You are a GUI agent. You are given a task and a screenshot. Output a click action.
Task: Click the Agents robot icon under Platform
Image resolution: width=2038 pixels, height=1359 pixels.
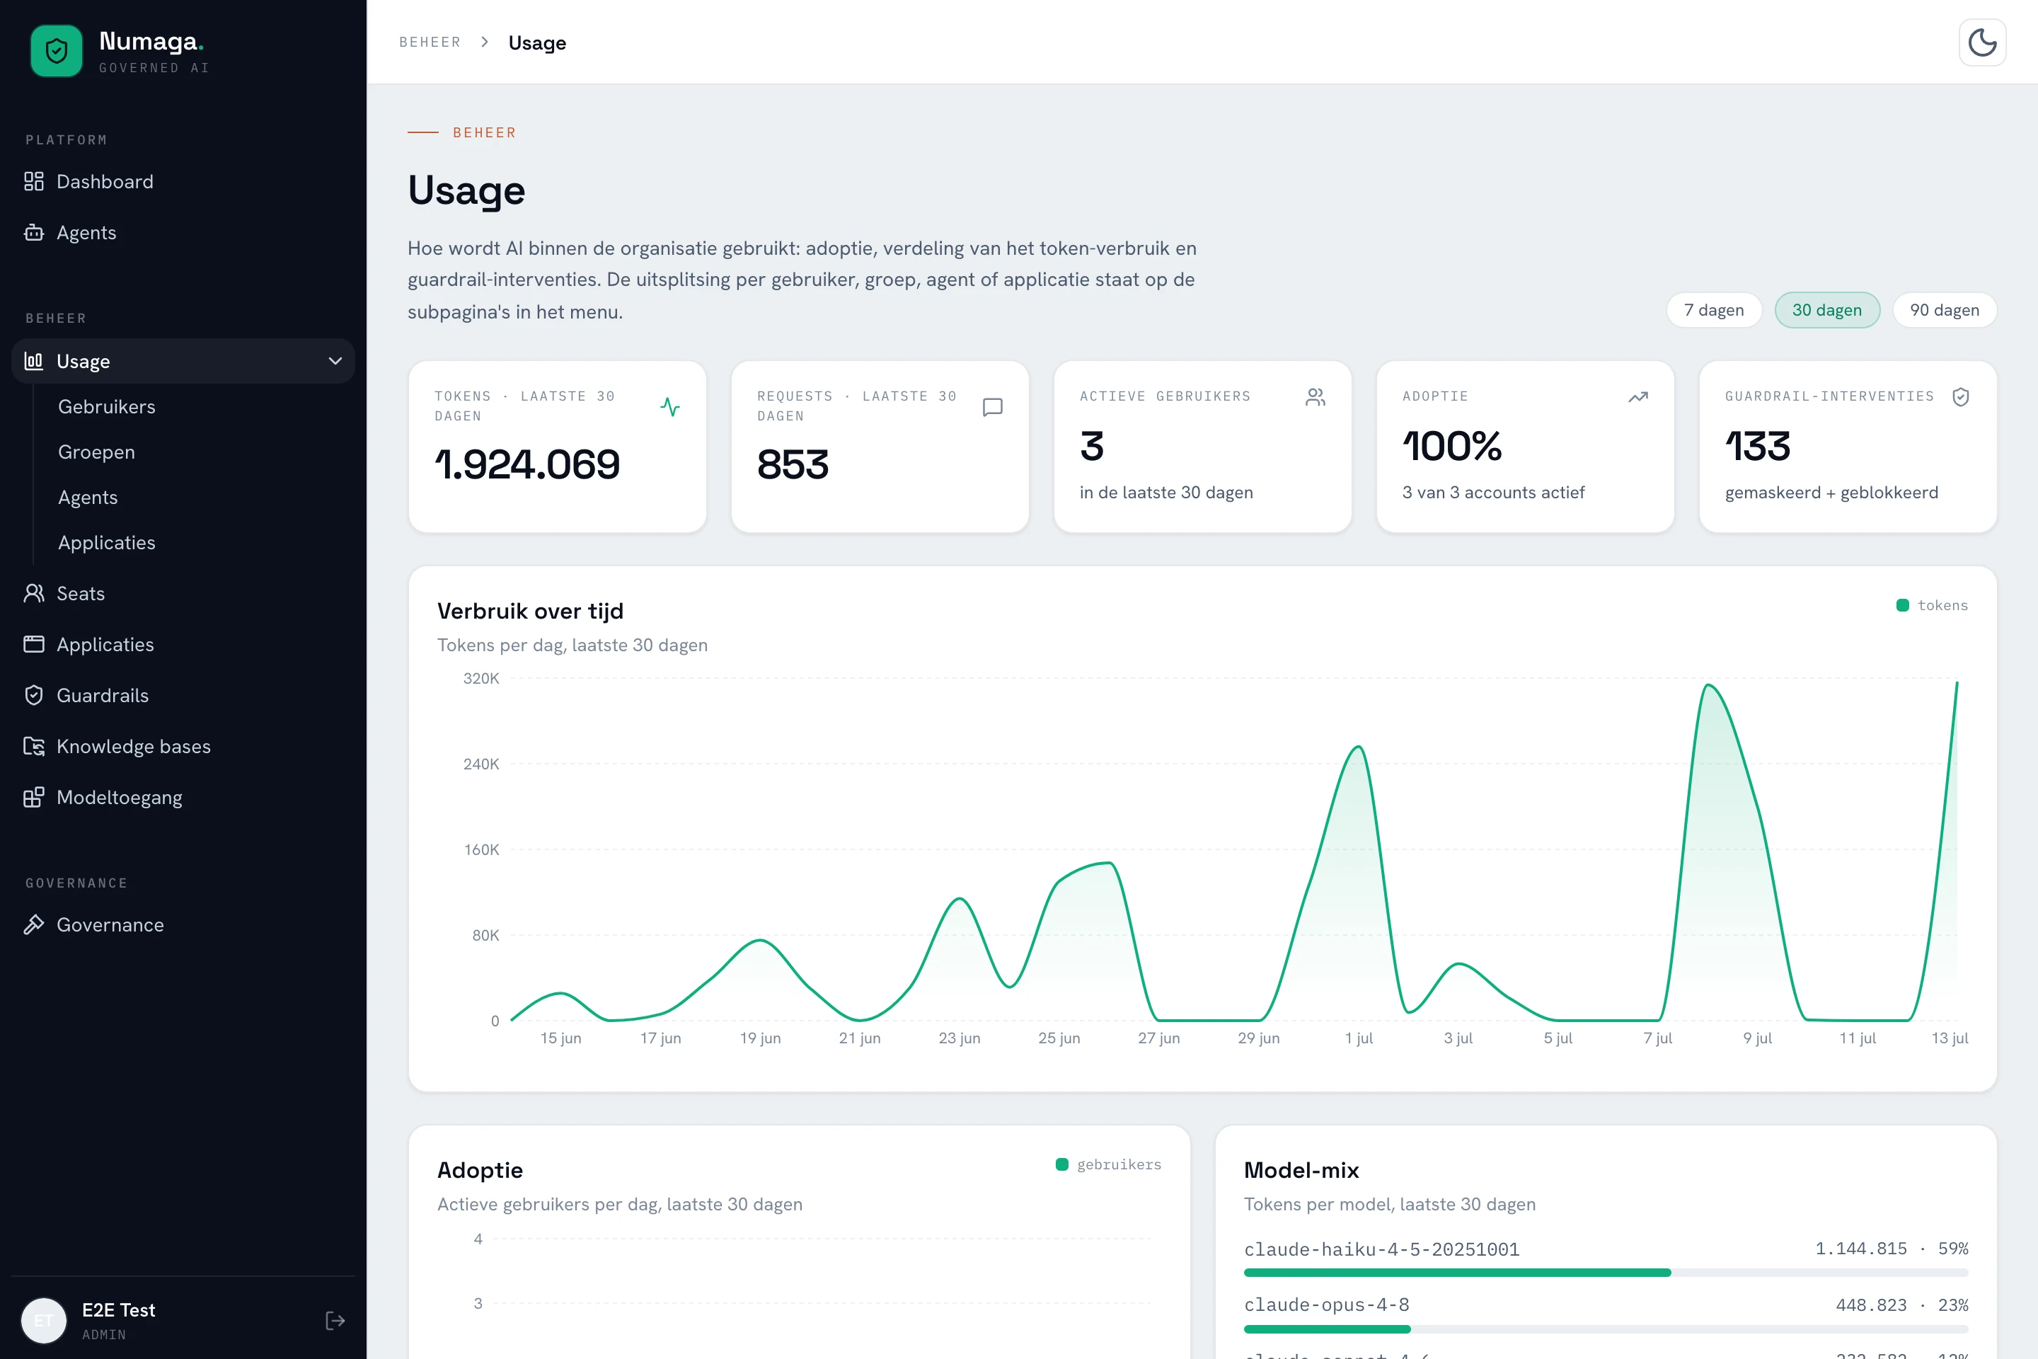34,232
